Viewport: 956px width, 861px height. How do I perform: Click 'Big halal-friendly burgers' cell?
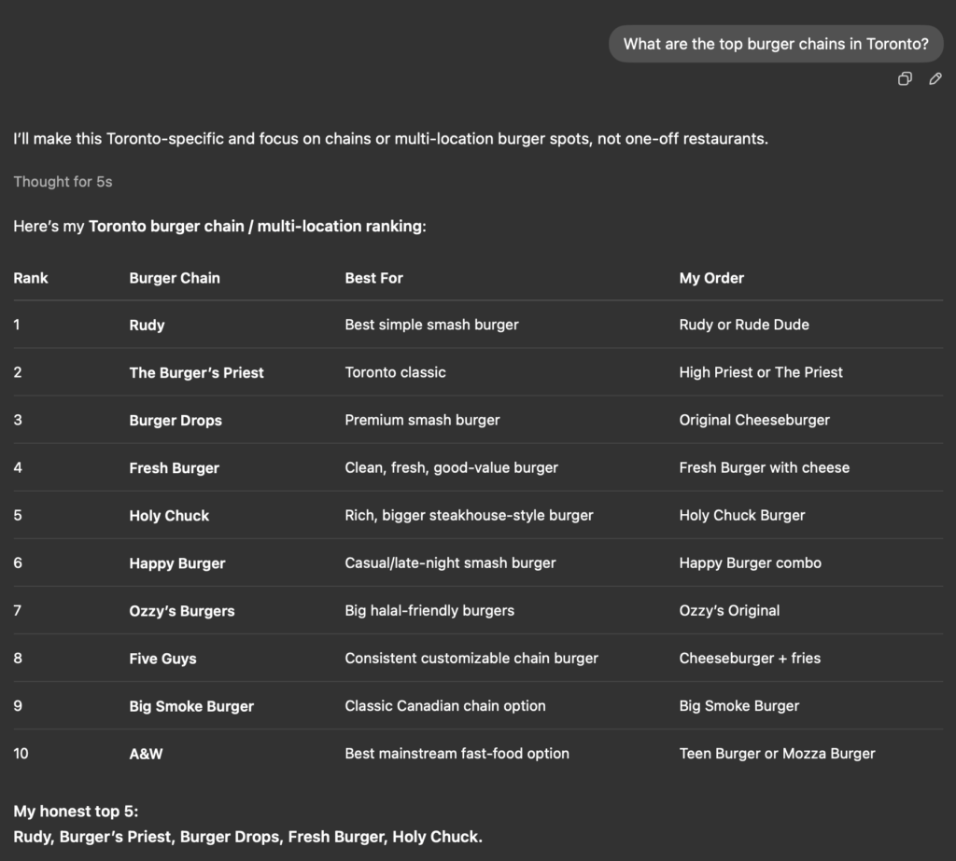click(429, 610)
